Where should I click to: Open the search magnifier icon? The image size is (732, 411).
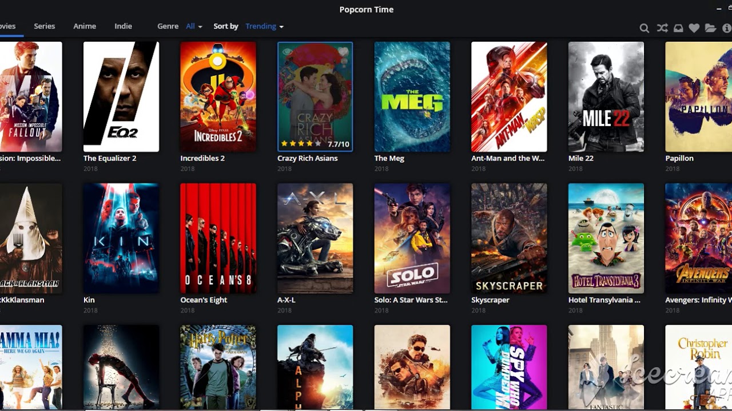[645, 28]
